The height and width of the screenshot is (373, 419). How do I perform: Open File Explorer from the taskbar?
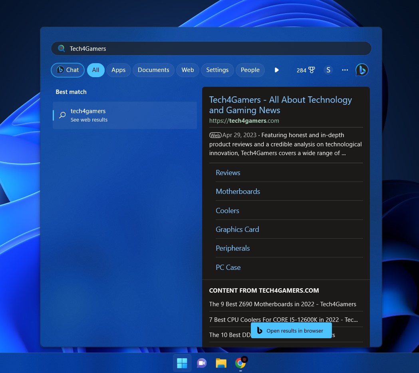point(221,363)
